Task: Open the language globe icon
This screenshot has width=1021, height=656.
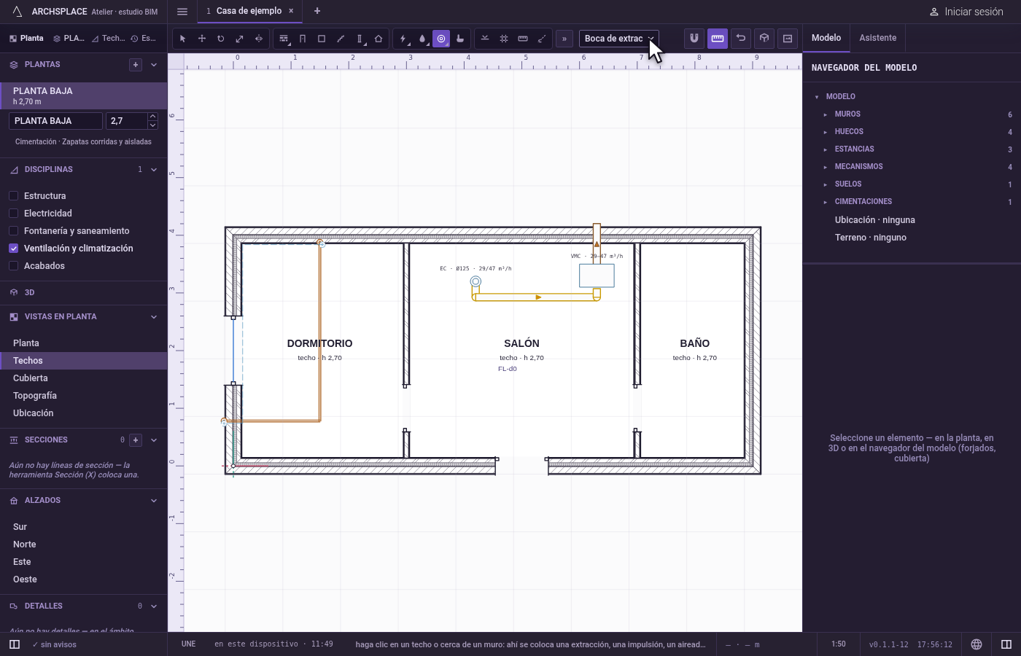Action: coord(977,644)
